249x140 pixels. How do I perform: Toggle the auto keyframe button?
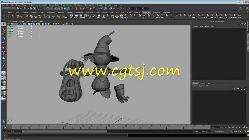245,131
